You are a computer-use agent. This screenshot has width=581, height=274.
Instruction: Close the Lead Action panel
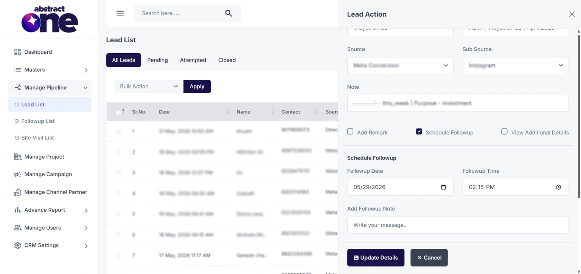572,14
